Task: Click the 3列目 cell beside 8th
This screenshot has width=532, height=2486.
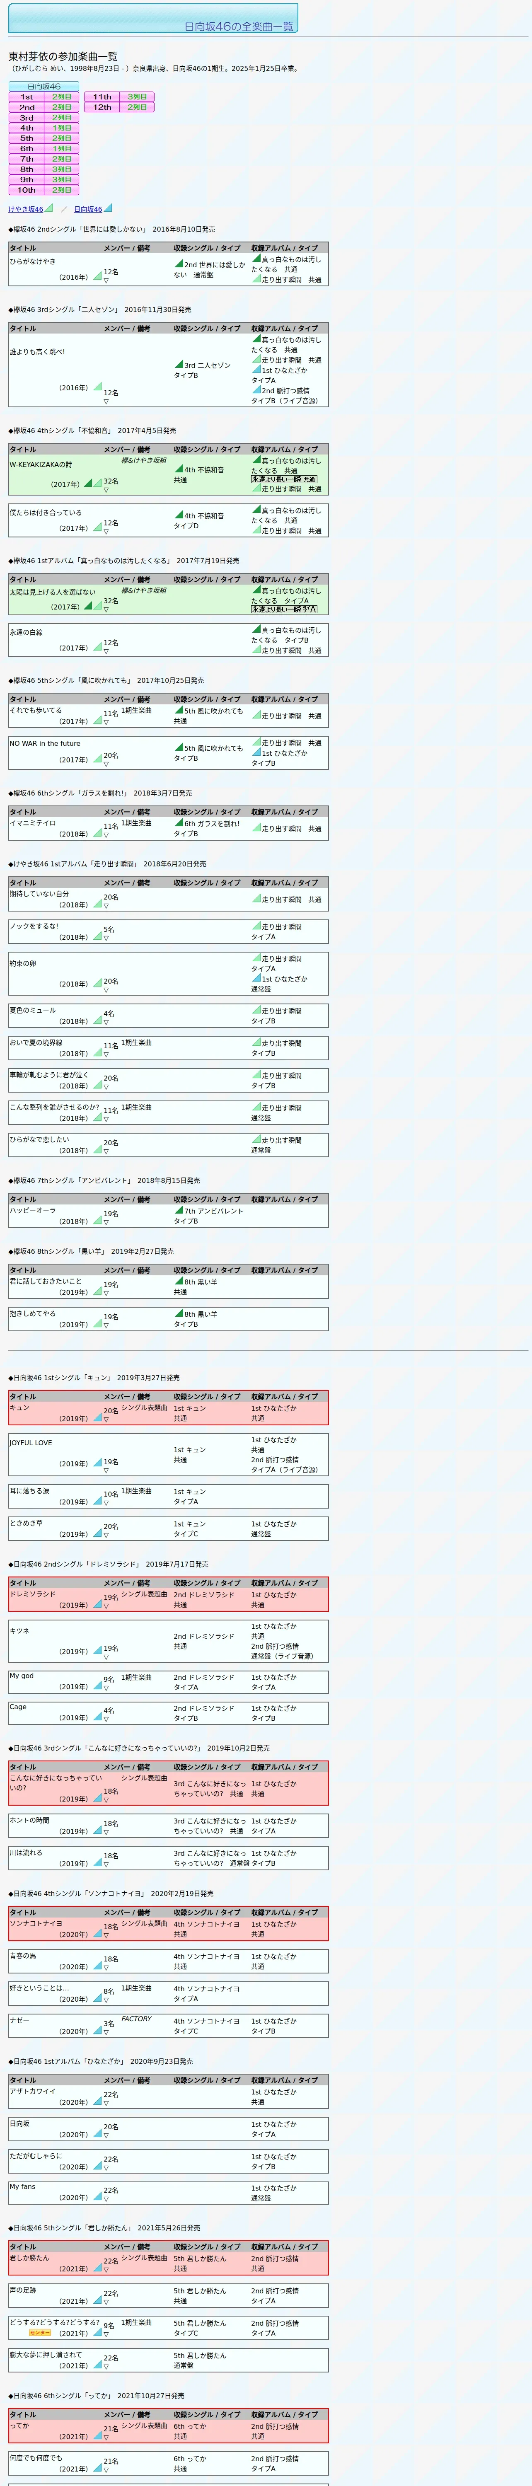Action: click(62, 169)
